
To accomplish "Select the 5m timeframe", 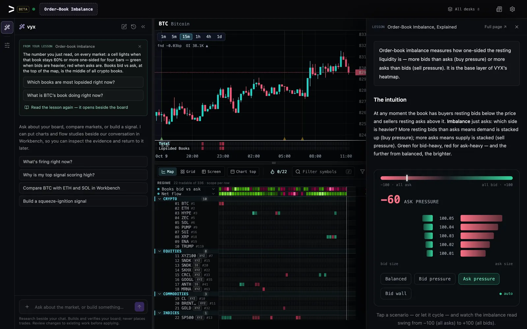I will [x=174, y=37].
